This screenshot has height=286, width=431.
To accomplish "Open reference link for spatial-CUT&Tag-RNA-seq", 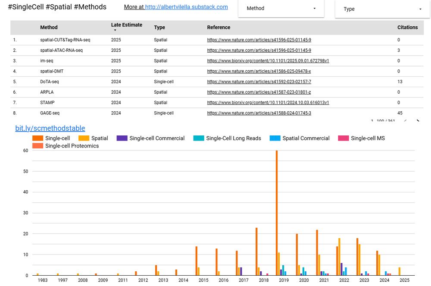I will pyautogui.click(x=259, y=40).
